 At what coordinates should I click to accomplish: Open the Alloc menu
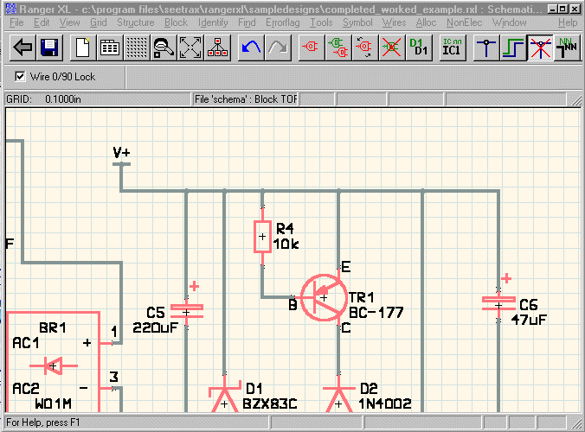[426, 22]
